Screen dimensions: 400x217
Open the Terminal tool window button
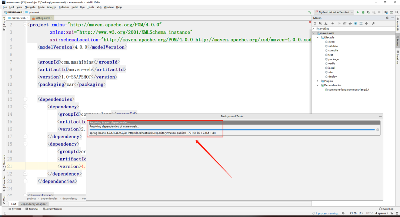[31, 209]
